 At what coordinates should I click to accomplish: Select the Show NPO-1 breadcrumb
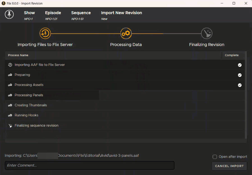point(29,15)
